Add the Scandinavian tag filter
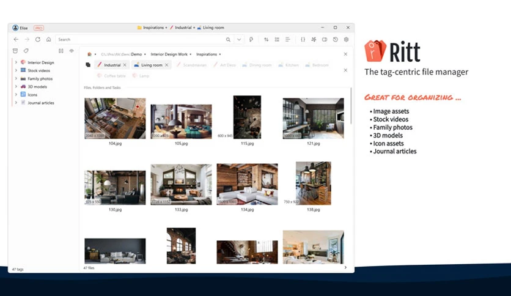This screenshot has height=296, width=511. pos(191,65)
